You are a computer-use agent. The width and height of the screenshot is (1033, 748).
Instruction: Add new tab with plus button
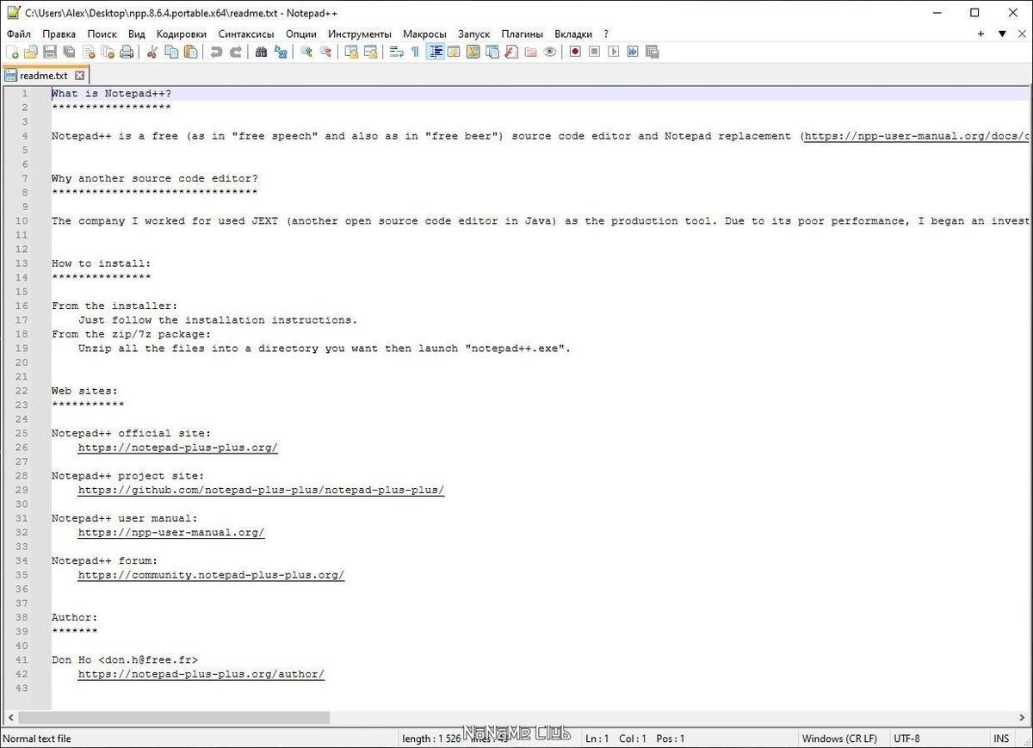980,34
